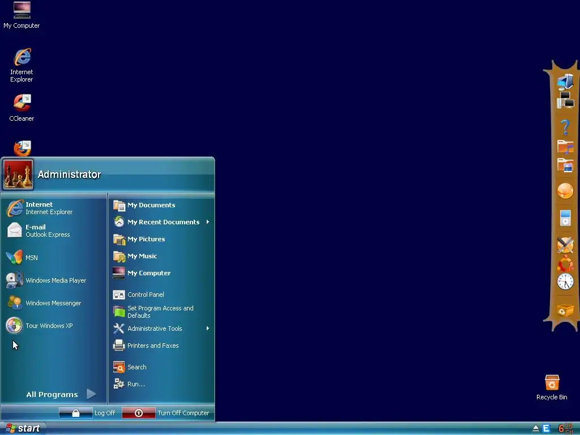Open My Pictures folder
Image resolution: width=580 pixels, height=435 pixels.
pos(161,239)
